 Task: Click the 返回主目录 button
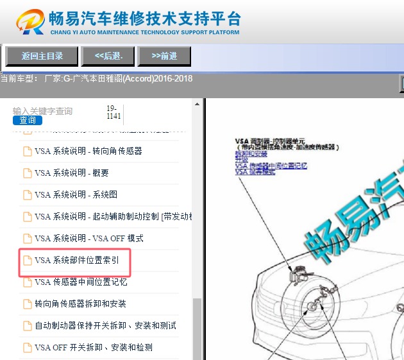tap(42, 56)
